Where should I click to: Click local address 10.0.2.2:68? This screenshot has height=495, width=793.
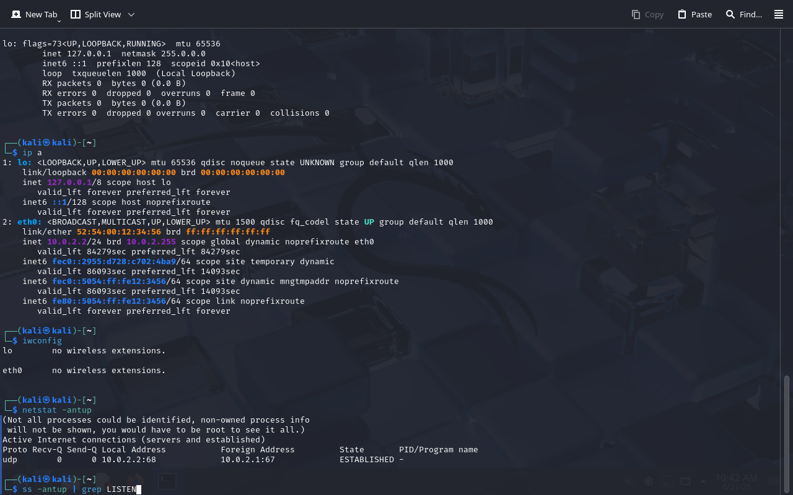129,460
